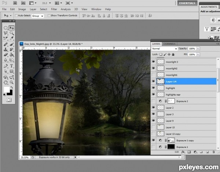The image size is (220, 172).
Task: Switch to the Channels tab
Action: point(169,44)
